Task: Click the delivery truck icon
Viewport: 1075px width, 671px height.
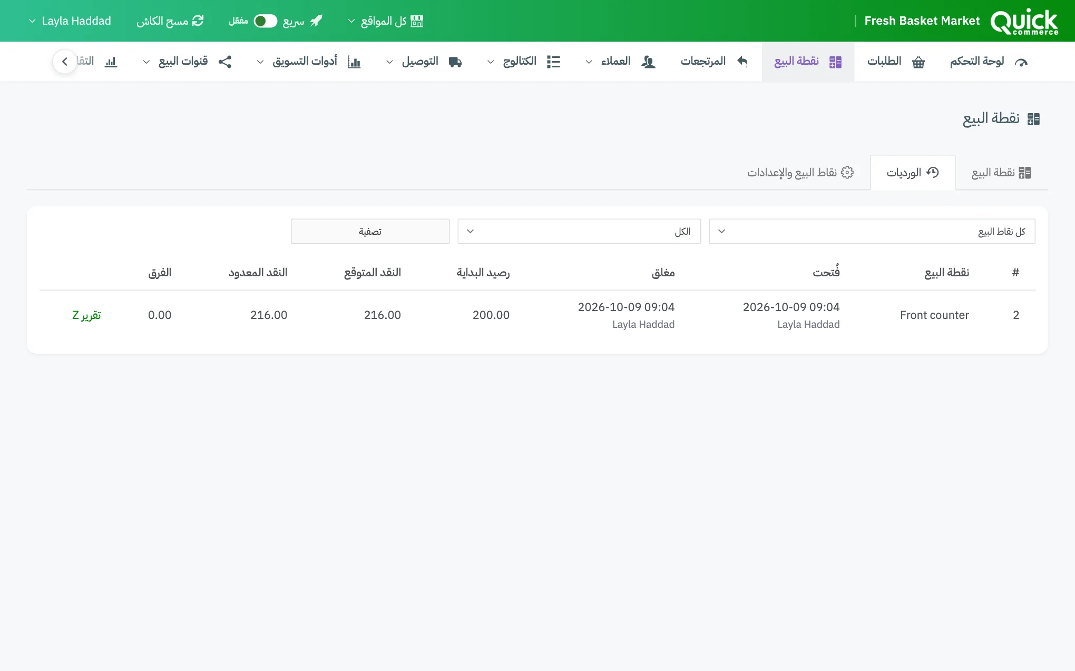Action: (x=455, y=62)
